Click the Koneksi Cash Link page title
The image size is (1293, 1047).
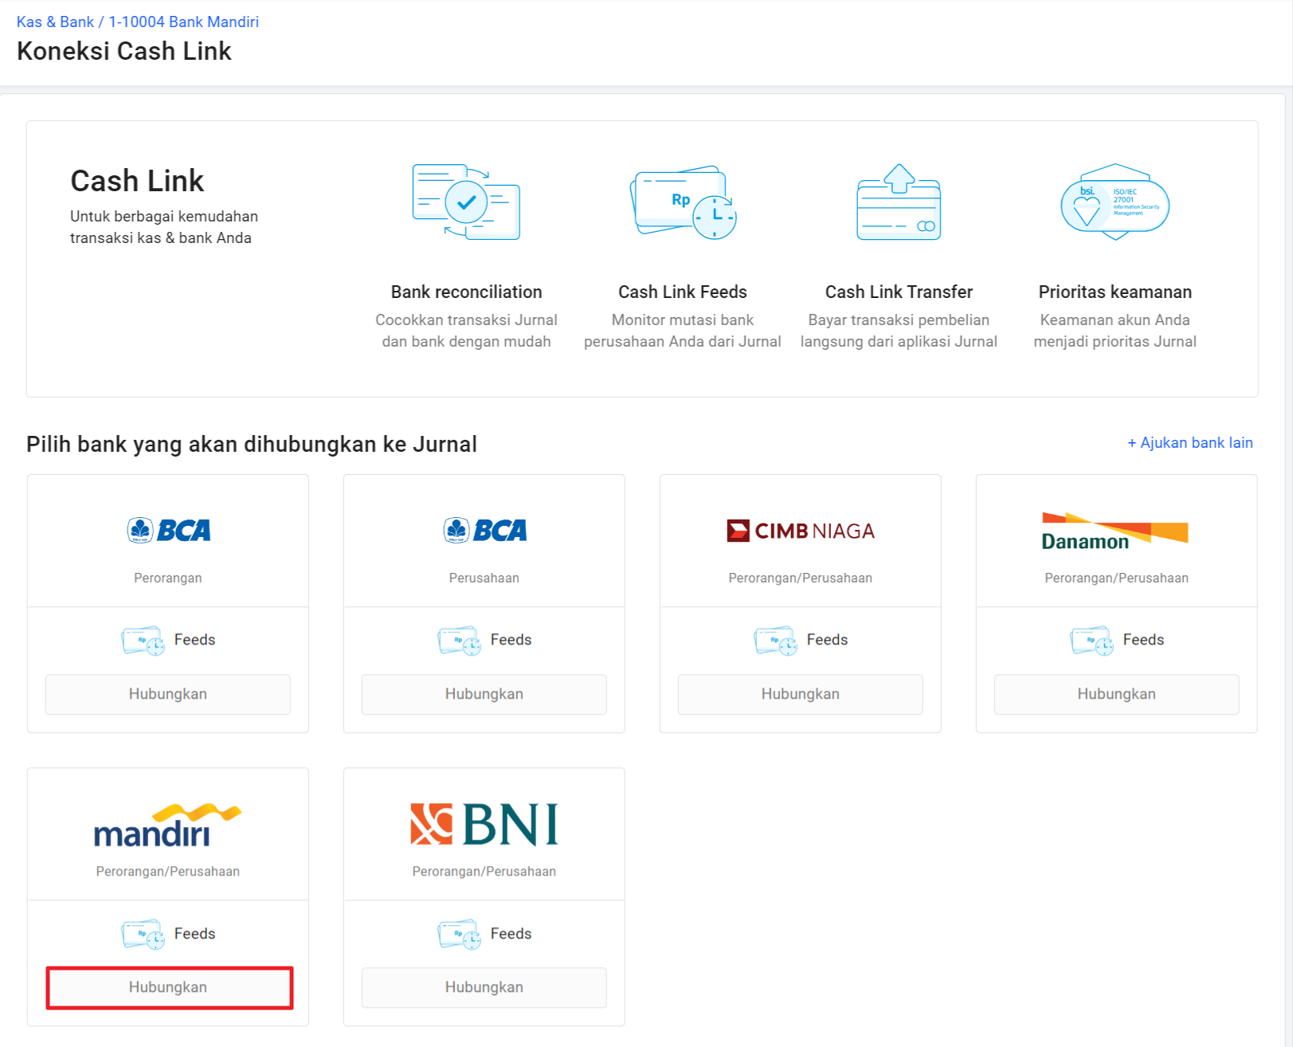[x=124, y=51]
